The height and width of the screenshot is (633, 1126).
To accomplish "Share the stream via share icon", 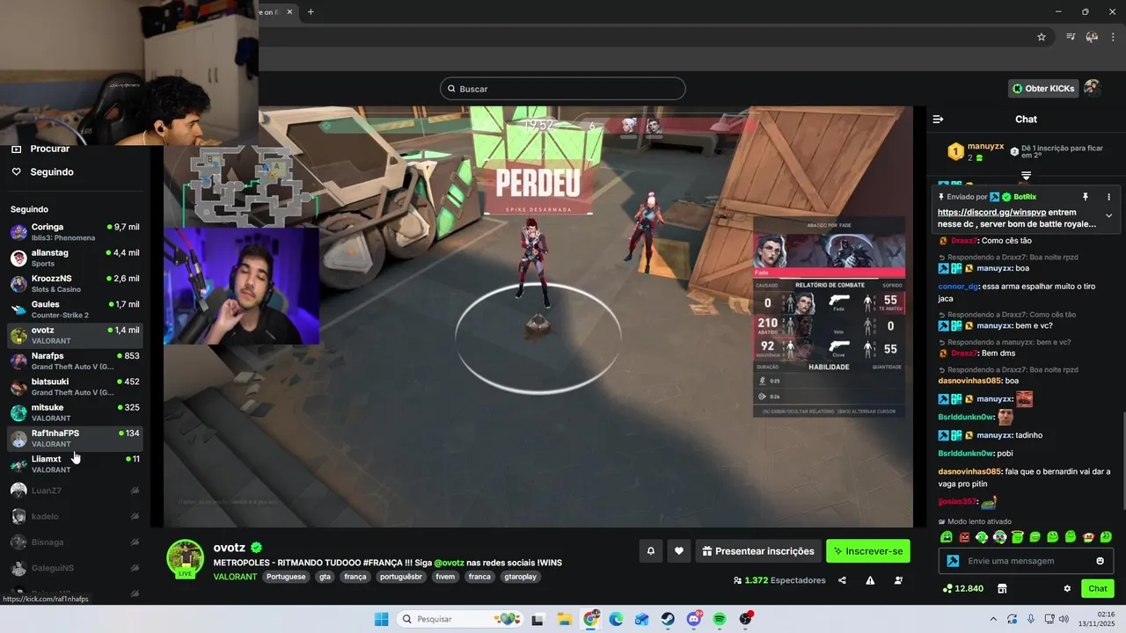I will (842, 580).
